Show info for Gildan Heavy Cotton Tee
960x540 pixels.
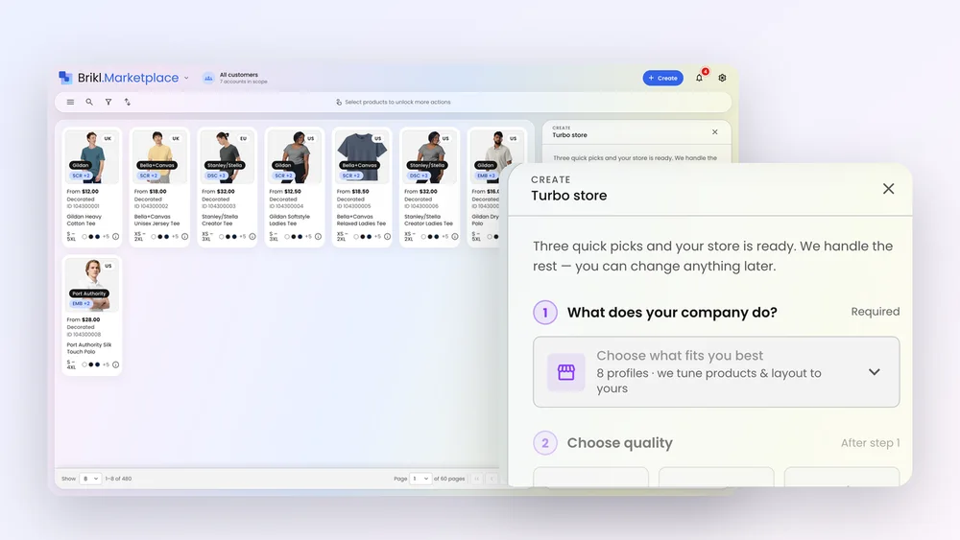tap(116, 237)
